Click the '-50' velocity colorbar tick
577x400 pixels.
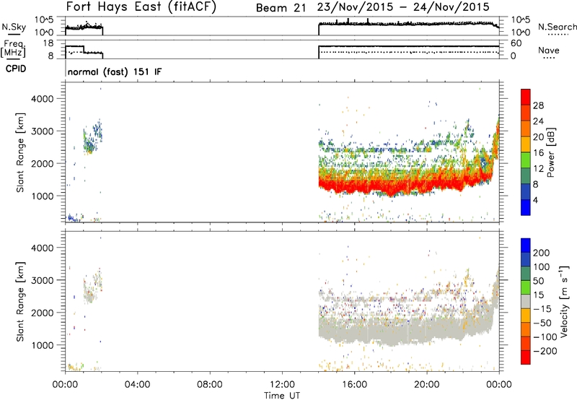542,323
